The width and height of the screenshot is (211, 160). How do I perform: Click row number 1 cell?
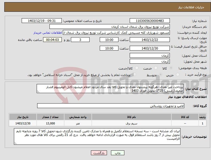coord(202,123)
